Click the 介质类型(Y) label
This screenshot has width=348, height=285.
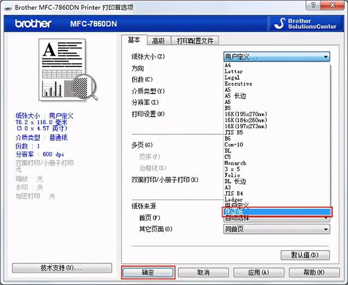click(148, 91)
